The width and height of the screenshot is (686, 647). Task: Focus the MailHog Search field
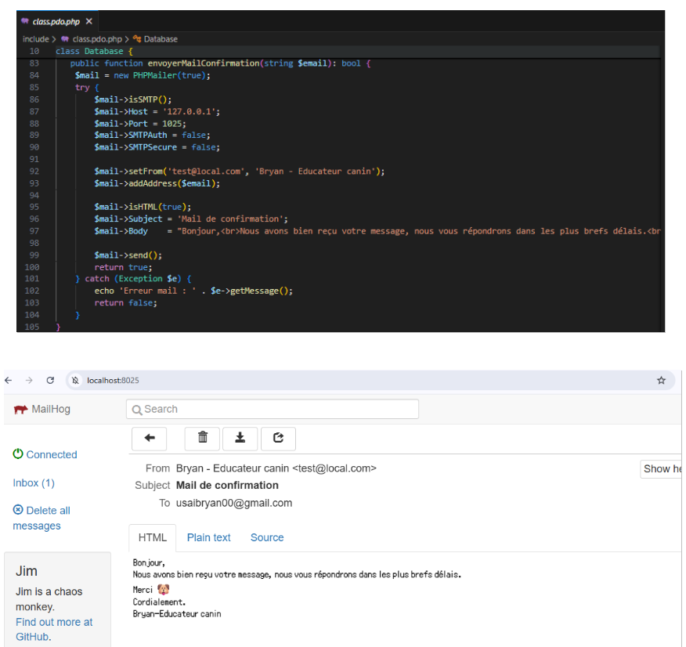[272, 409]
